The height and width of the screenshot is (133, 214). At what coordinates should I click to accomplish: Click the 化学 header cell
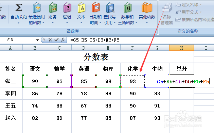point(133,69)
